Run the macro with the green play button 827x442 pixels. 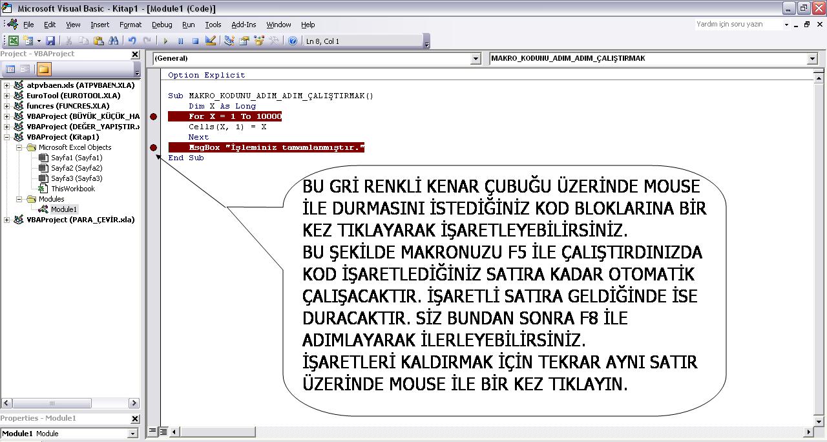coord(165,41)
